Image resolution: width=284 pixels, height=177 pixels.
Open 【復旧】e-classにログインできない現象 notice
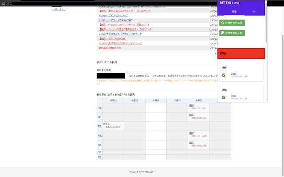(124, 25)
